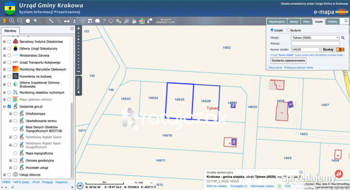Switch to the Współrzędne tab
Screen dimensions: 350x190
[x=277, y=22]
